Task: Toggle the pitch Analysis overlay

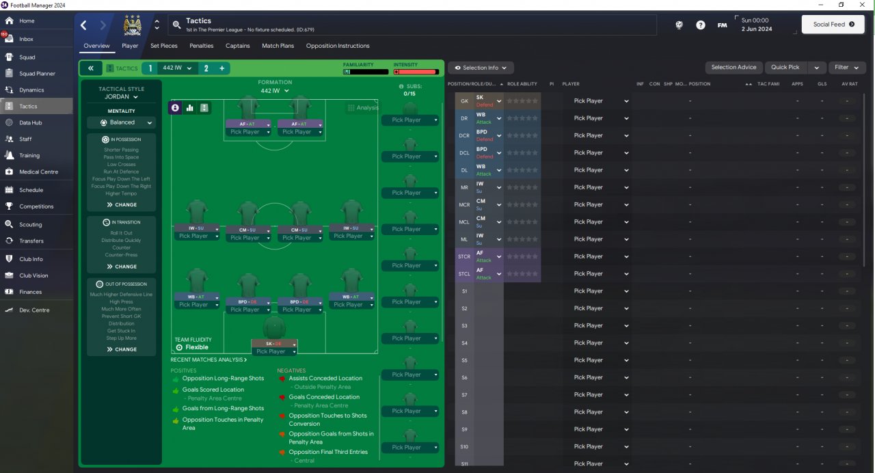Action: coord(363,108)
